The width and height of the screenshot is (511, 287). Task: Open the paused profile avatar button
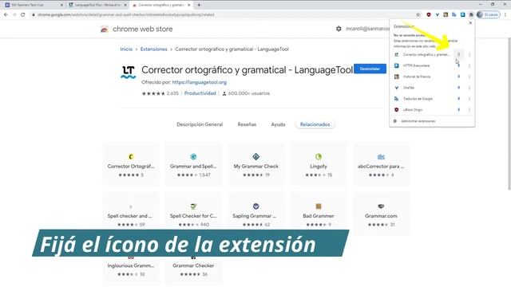point(488,14)
